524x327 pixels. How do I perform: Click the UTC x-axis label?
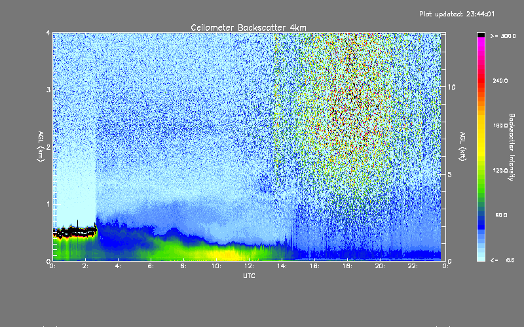pos(249,275)
